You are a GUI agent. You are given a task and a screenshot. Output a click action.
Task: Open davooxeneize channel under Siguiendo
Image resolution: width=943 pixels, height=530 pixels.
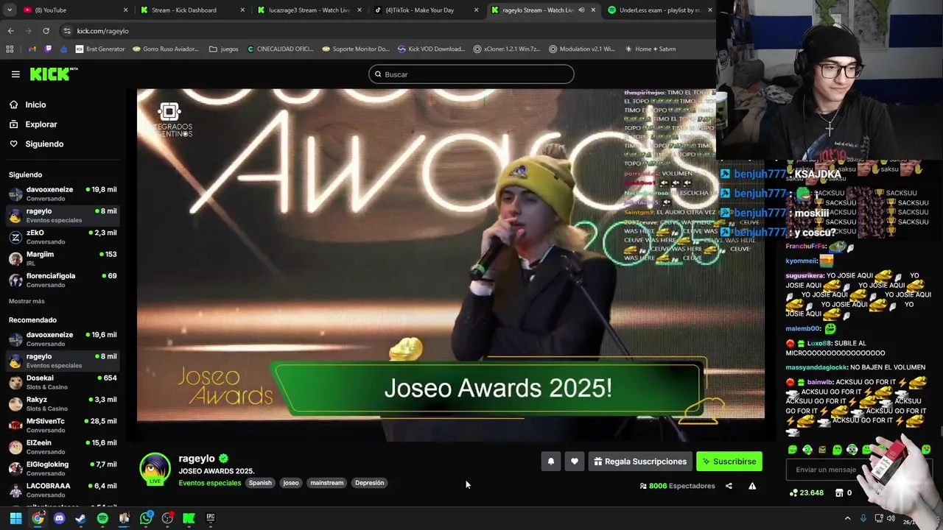(63, 194)
